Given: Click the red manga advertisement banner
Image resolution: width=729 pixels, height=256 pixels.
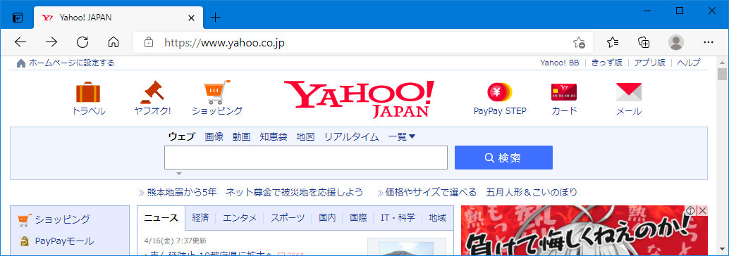Looking at the screenshot, I should 584,231.
